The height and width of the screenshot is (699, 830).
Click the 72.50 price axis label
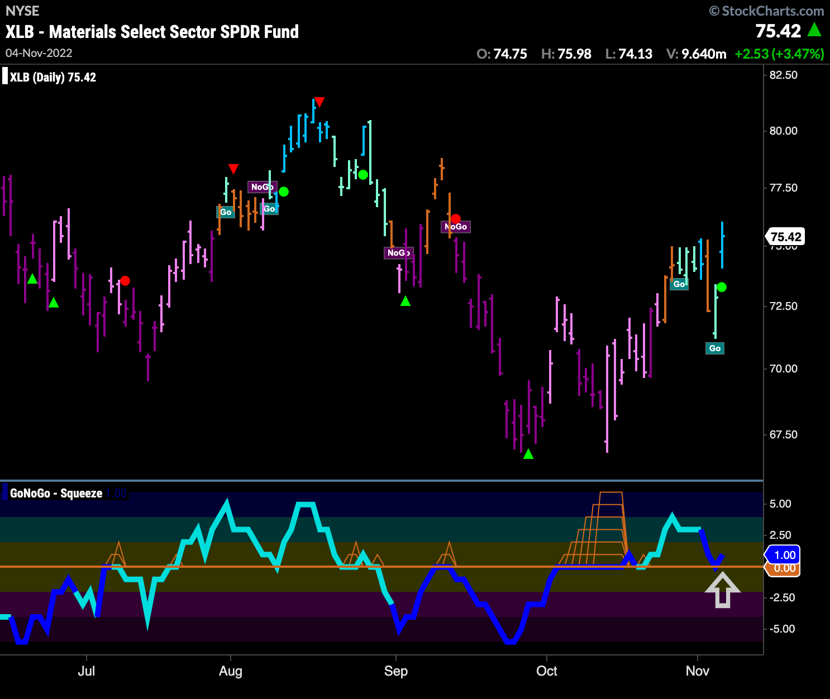click(783, 306)
